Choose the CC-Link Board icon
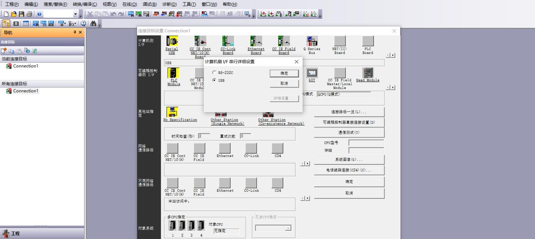Screen dimensions: 535x239 (228, 41)
